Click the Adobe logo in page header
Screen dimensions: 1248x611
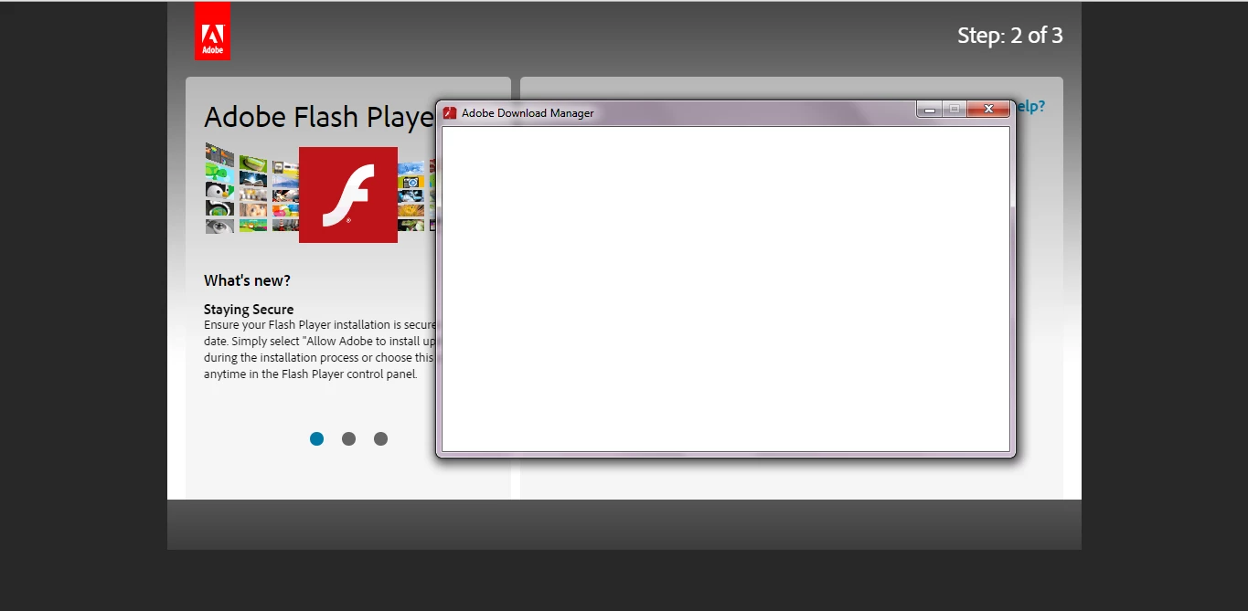tap(212, 31)
